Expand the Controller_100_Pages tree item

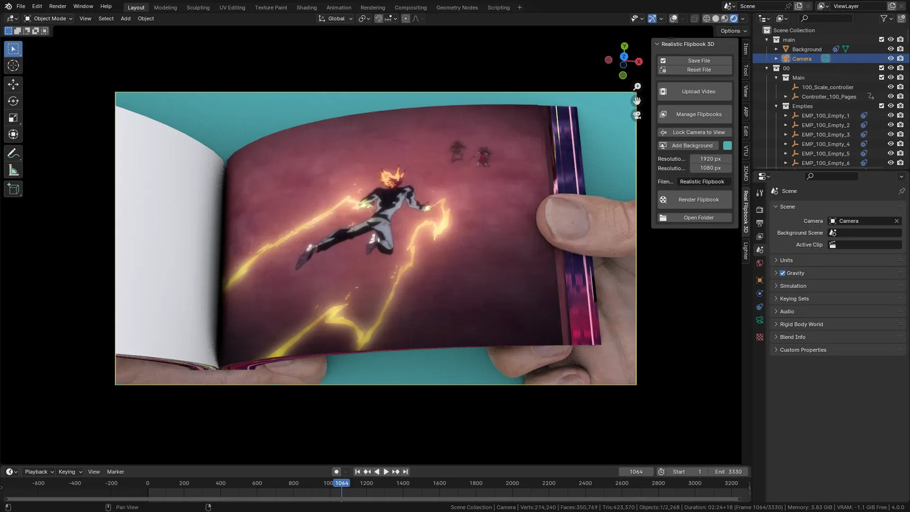pyautogui.click(x=786, y=97)
